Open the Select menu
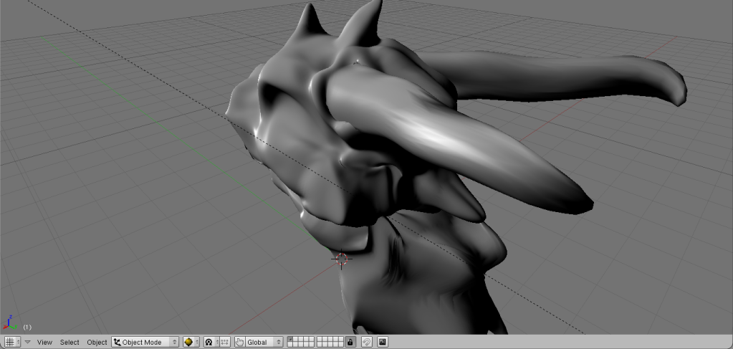Viewport: 733px width, 349px height. click(x=70, y=343)
